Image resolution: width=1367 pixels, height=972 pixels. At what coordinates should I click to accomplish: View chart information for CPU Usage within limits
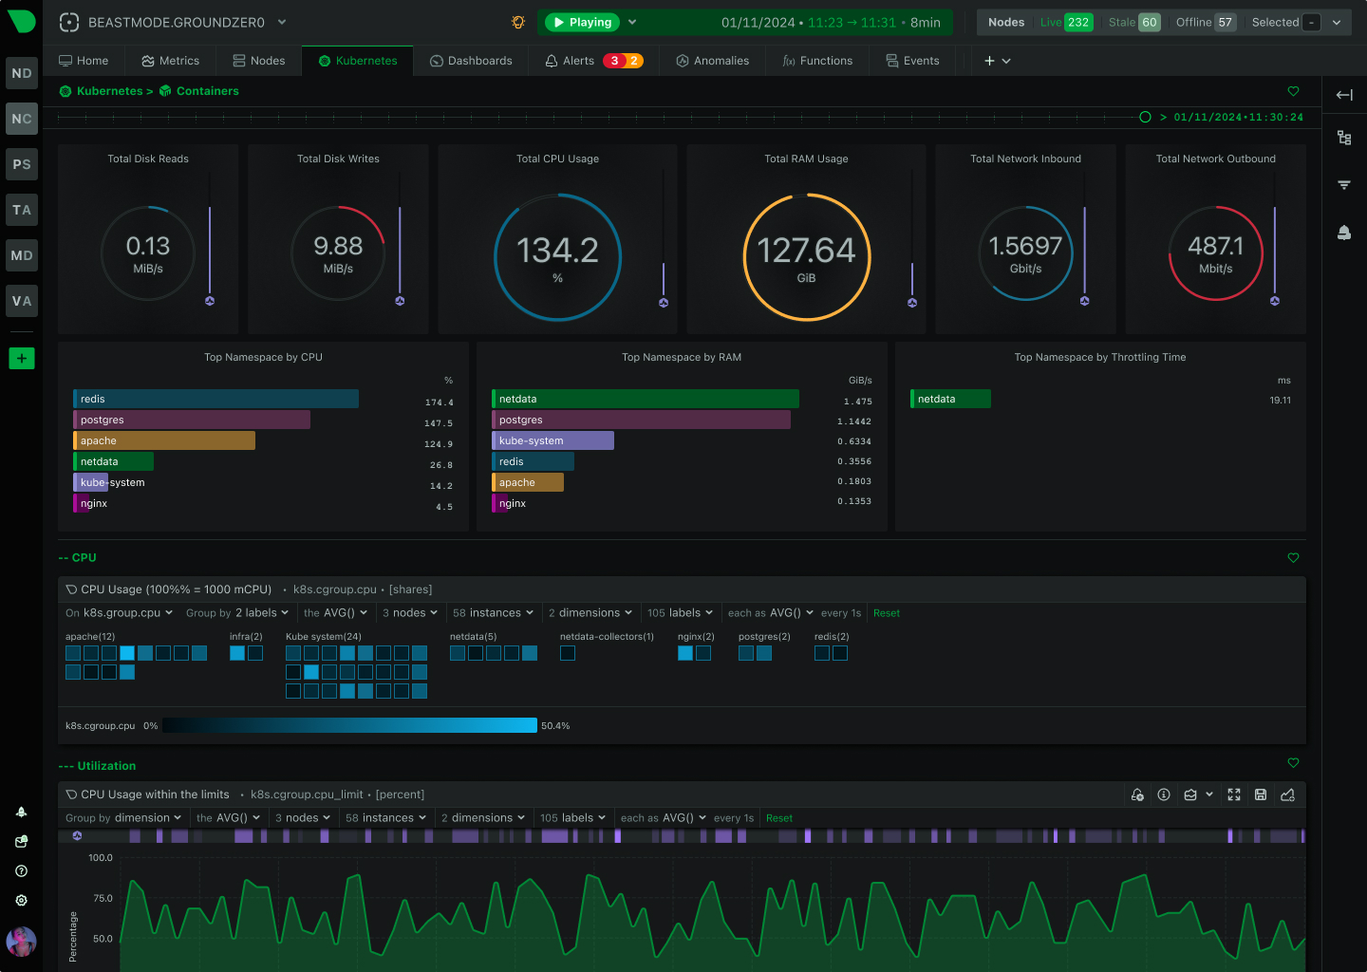tap(1164, 794)
